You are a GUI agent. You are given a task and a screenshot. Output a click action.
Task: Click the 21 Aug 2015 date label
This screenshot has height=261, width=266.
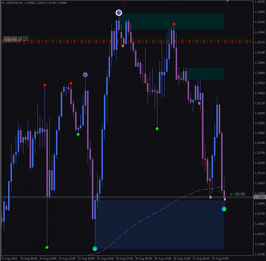point(9,258)
